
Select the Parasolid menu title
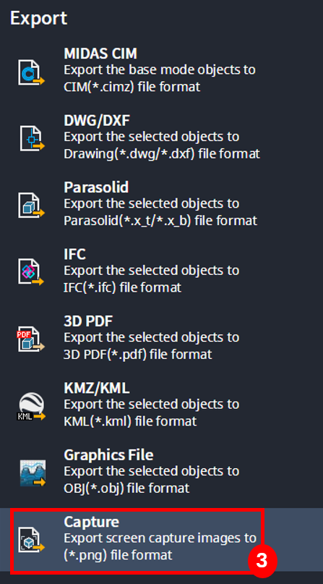[x=96, y=187]
